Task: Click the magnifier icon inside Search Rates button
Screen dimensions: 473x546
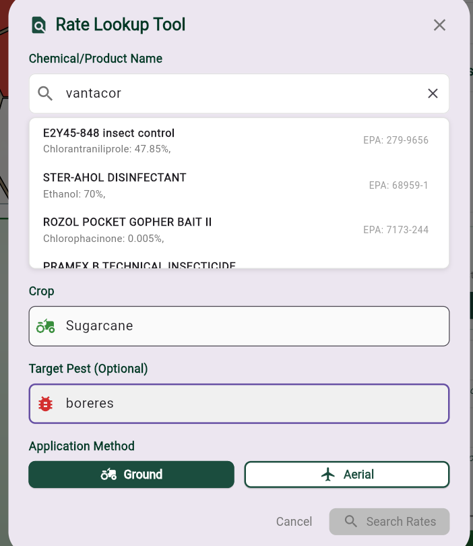Action: 350,521
